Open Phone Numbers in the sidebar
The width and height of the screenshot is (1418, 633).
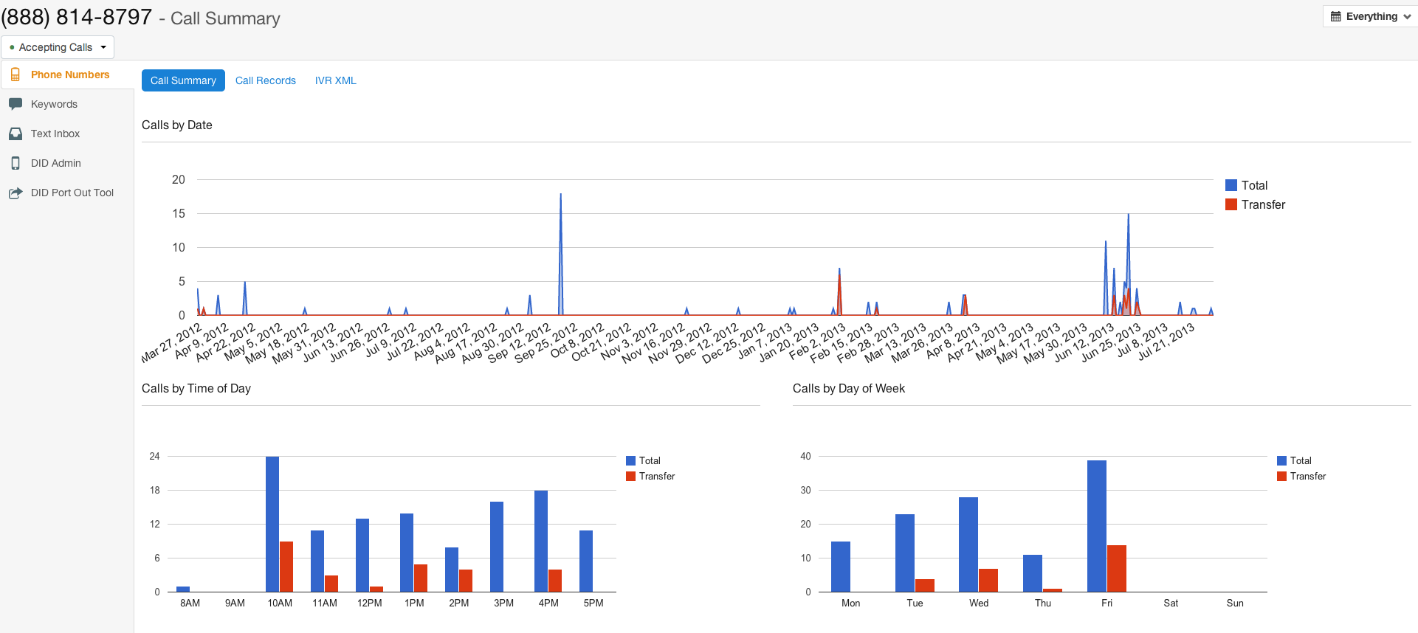coord(67,75)
